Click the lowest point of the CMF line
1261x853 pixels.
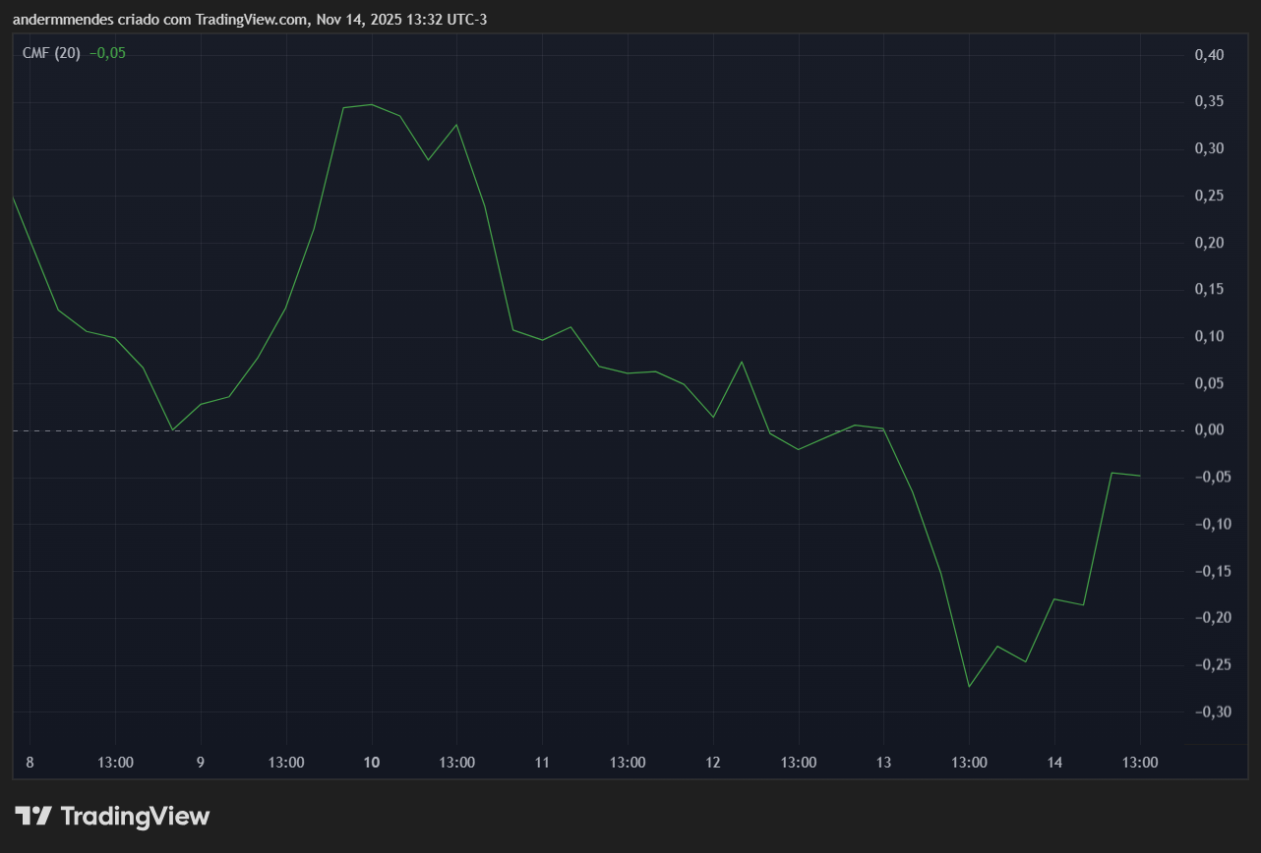point(970,685)
